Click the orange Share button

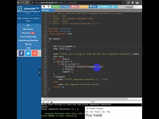point(84,7)
